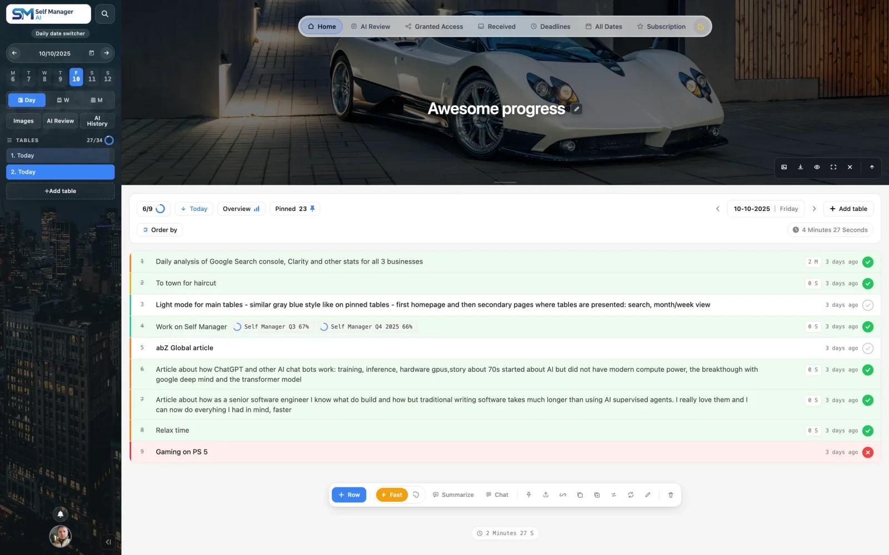Change the cover image icon
The image size is (889, 555).
(x=784, y=167)
